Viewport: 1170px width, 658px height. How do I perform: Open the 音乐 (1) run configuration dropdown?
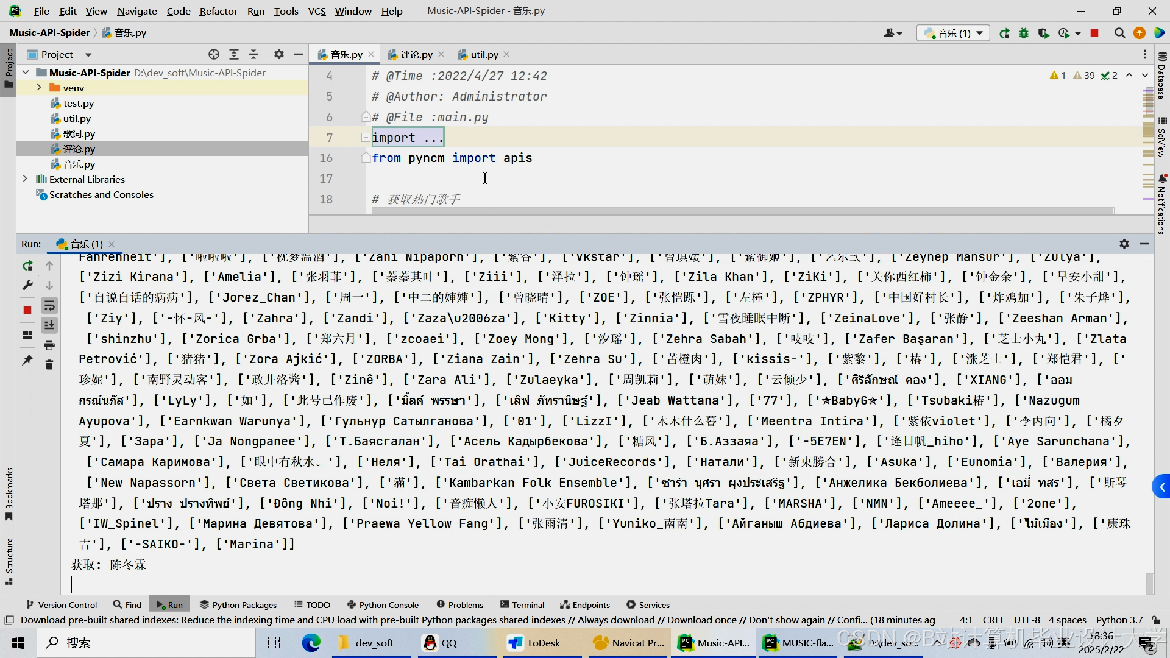954,33
